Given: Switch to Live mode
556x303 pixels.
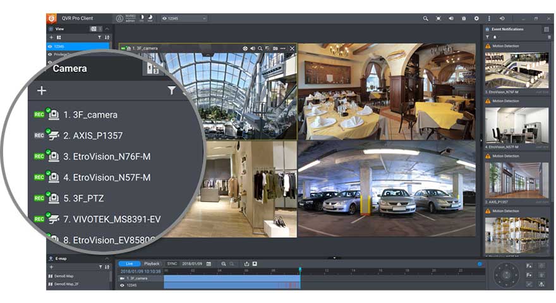Looking at the screenshot, I should click(129, 264).
